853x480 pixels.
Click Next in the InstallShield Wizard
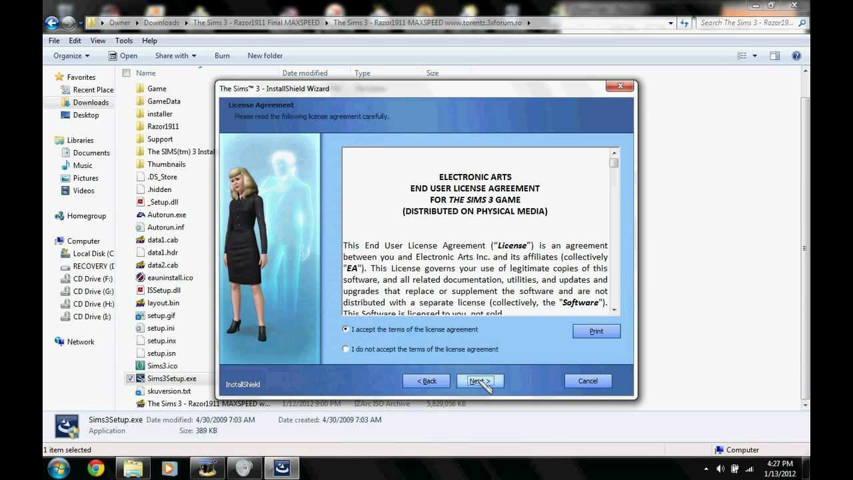point(480,381)
